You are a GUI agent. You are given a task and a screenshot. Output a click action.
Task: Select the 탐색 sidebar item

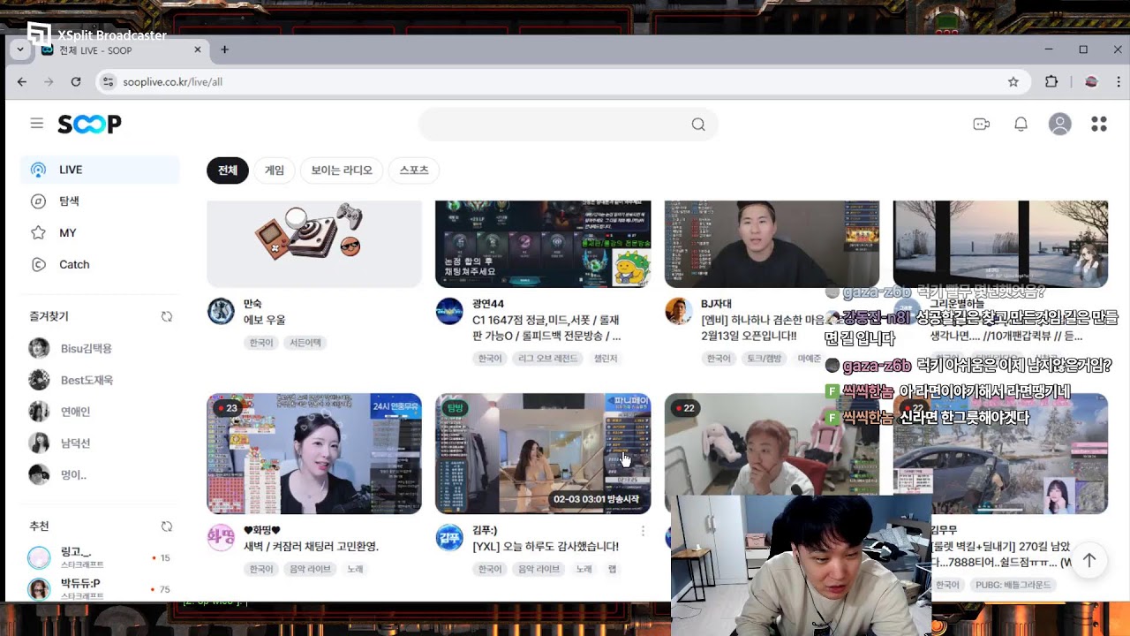(x=100, y=201)
